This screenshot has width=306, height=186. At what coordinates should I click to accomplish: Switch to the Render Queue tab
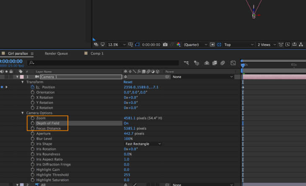point(56,54)
